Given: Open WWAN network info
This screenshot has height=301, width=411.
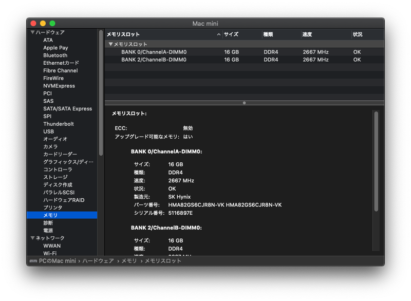Looking at the screenshot, I should tap(52, 246).
